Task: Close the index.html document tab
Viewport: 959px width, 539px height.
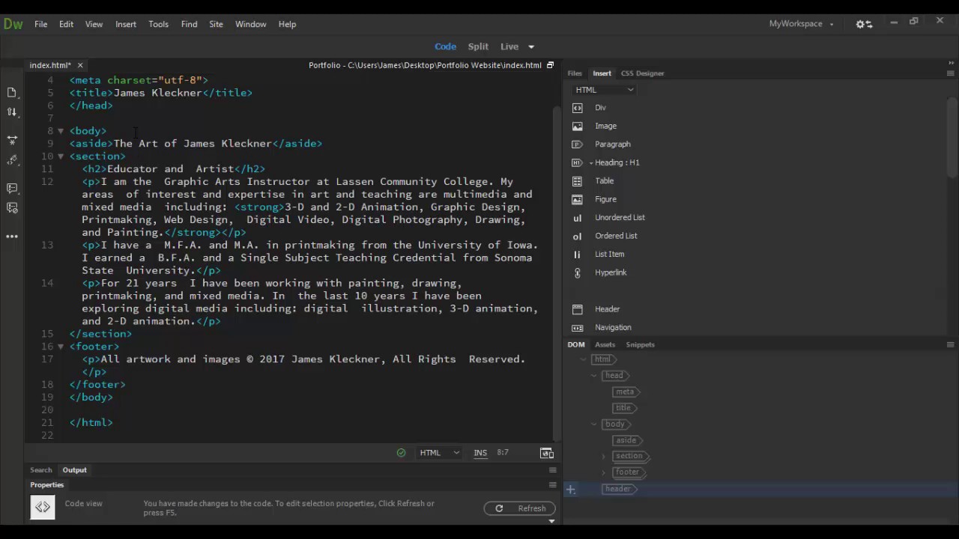Action: (x=80, y=65)
